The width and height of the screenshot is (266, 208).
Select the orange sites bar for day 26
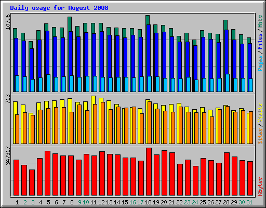pyautogui.click(x=212, y=130)
